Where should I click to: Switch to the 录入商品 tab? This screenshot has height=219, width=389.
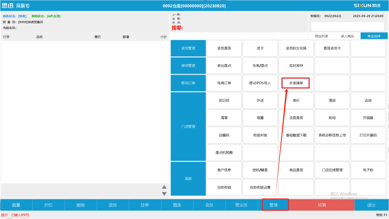click(347, 36)
